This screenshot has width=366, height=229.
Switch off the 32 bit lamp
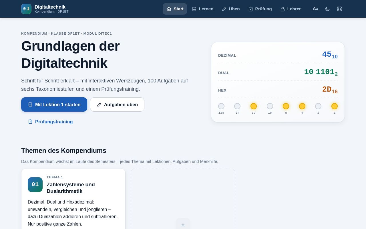[x=254, y=106]
